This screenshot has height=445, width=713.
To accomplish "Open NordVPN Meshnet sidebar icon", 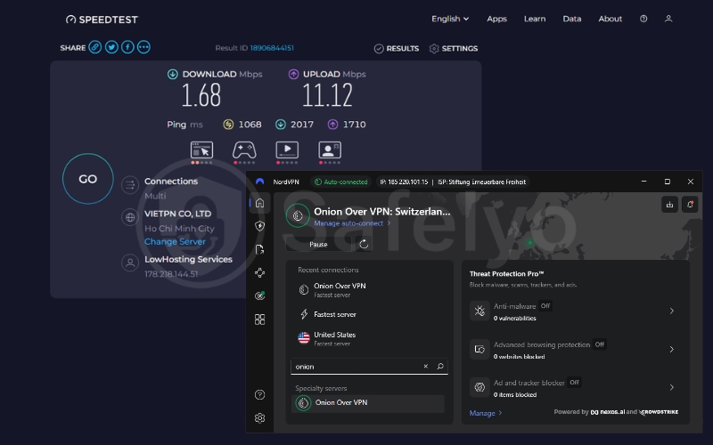I will (x=259, y=272).
